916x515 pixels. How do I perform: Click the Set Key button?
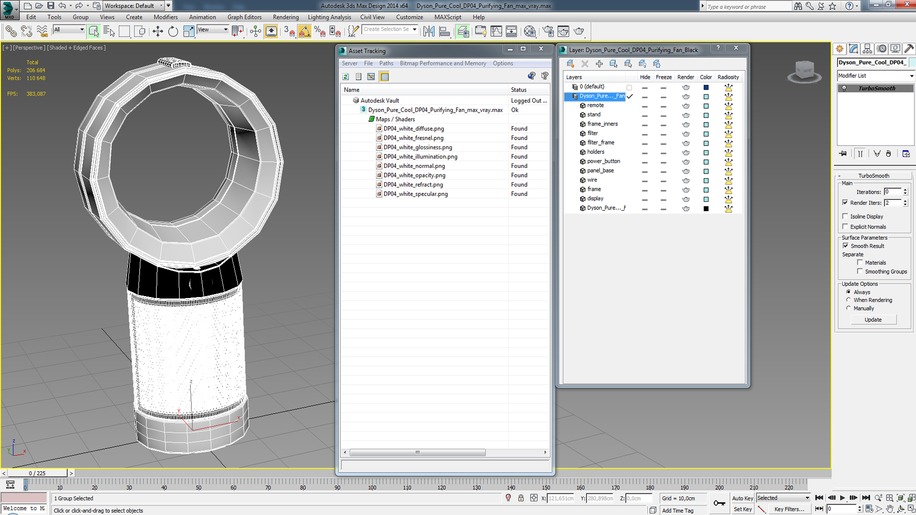[x=742, y=509]
